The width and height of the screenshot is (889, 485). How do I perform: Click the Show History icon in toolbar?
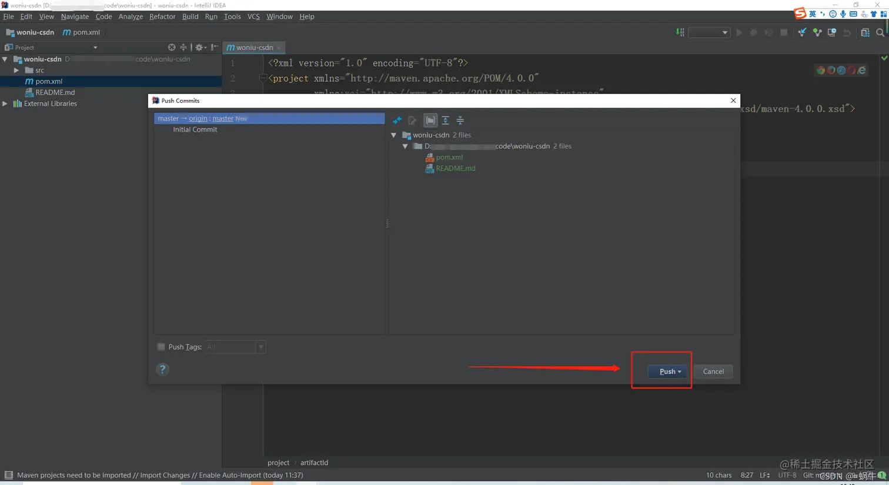pyautogui.click(x=832, y=32)
